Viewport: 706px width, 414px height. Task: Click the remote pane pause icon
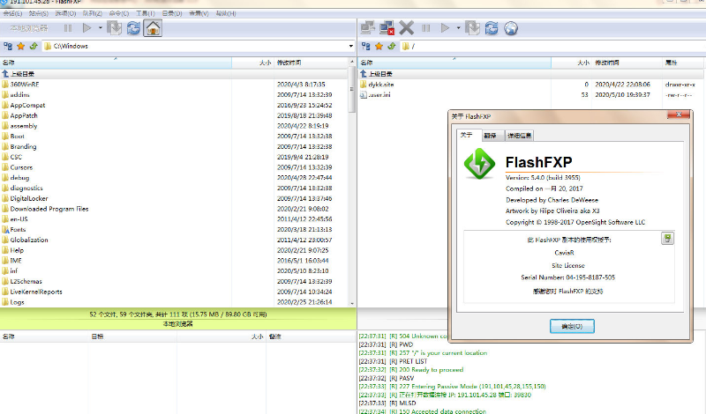coord(426,28)
